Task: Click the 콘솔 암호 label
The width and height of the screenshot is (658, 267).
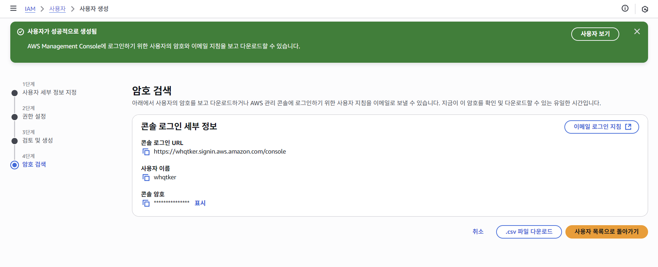Action: tap(153, 194)
